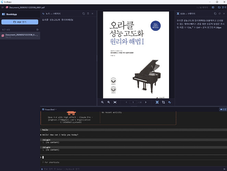
Task: Click the PDF file icon beside the title-bar filename
Action: [7, 7]
